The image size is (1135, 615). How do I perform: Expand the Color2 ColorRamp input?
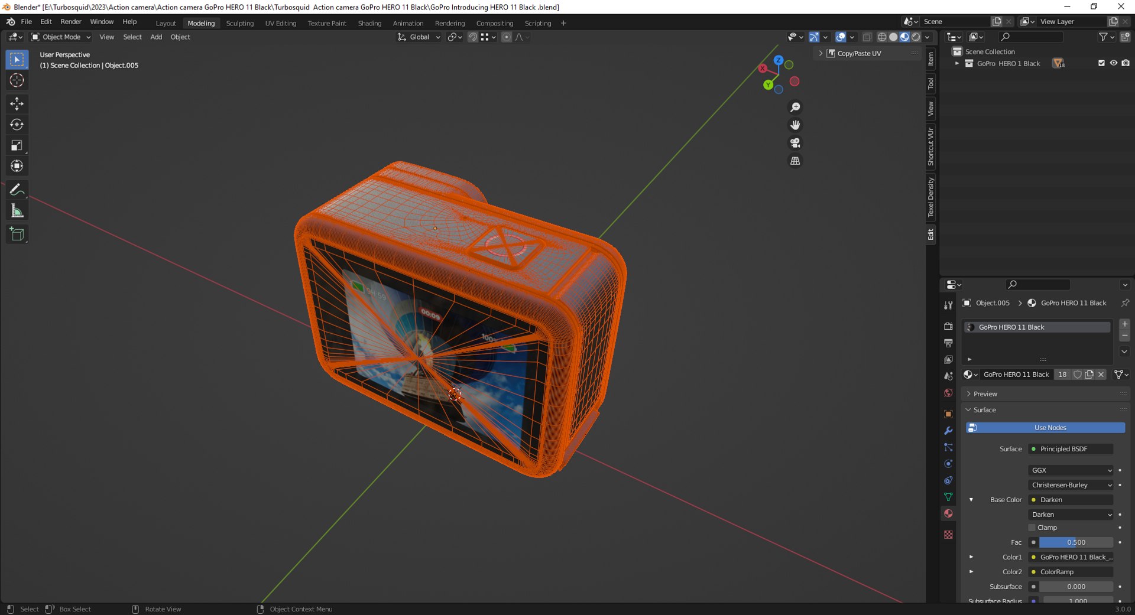(x=971, y=572)
